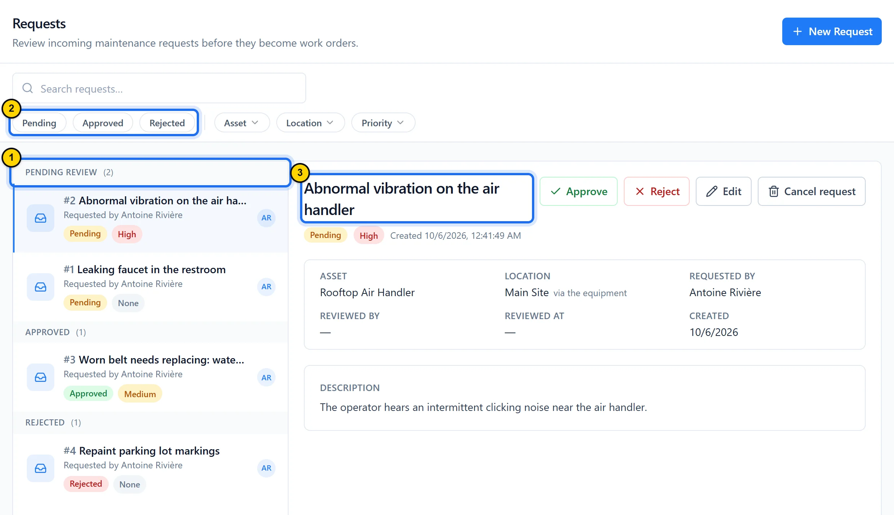Click the REJECTED (1) section header
The image size is (894, 515).
[x=151, y=422]
